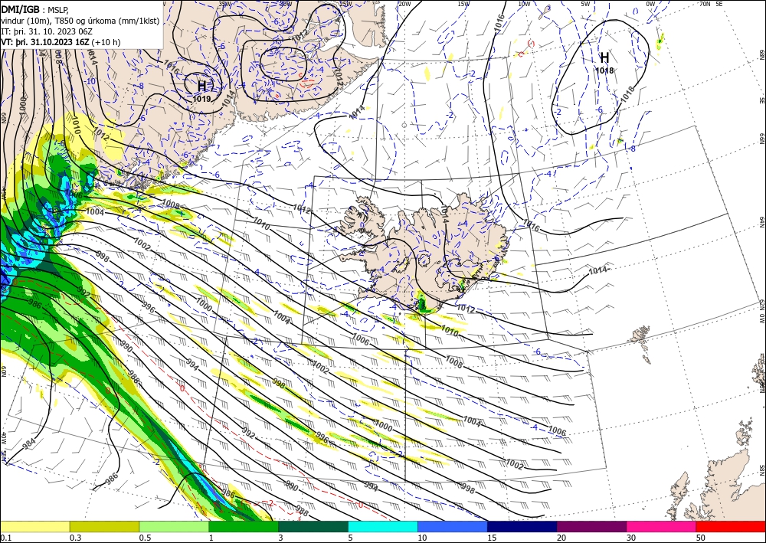Image resolution: width=766 pixels, height=543 pixels.
Task: Click the H symbol labeled 1019
Action: [201, 87]
